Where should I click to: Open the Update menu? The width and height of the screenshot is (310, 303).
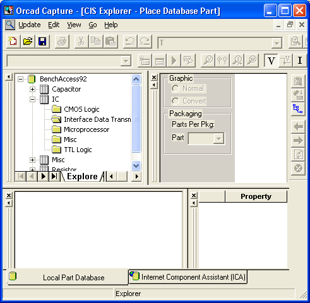point(30,25)
